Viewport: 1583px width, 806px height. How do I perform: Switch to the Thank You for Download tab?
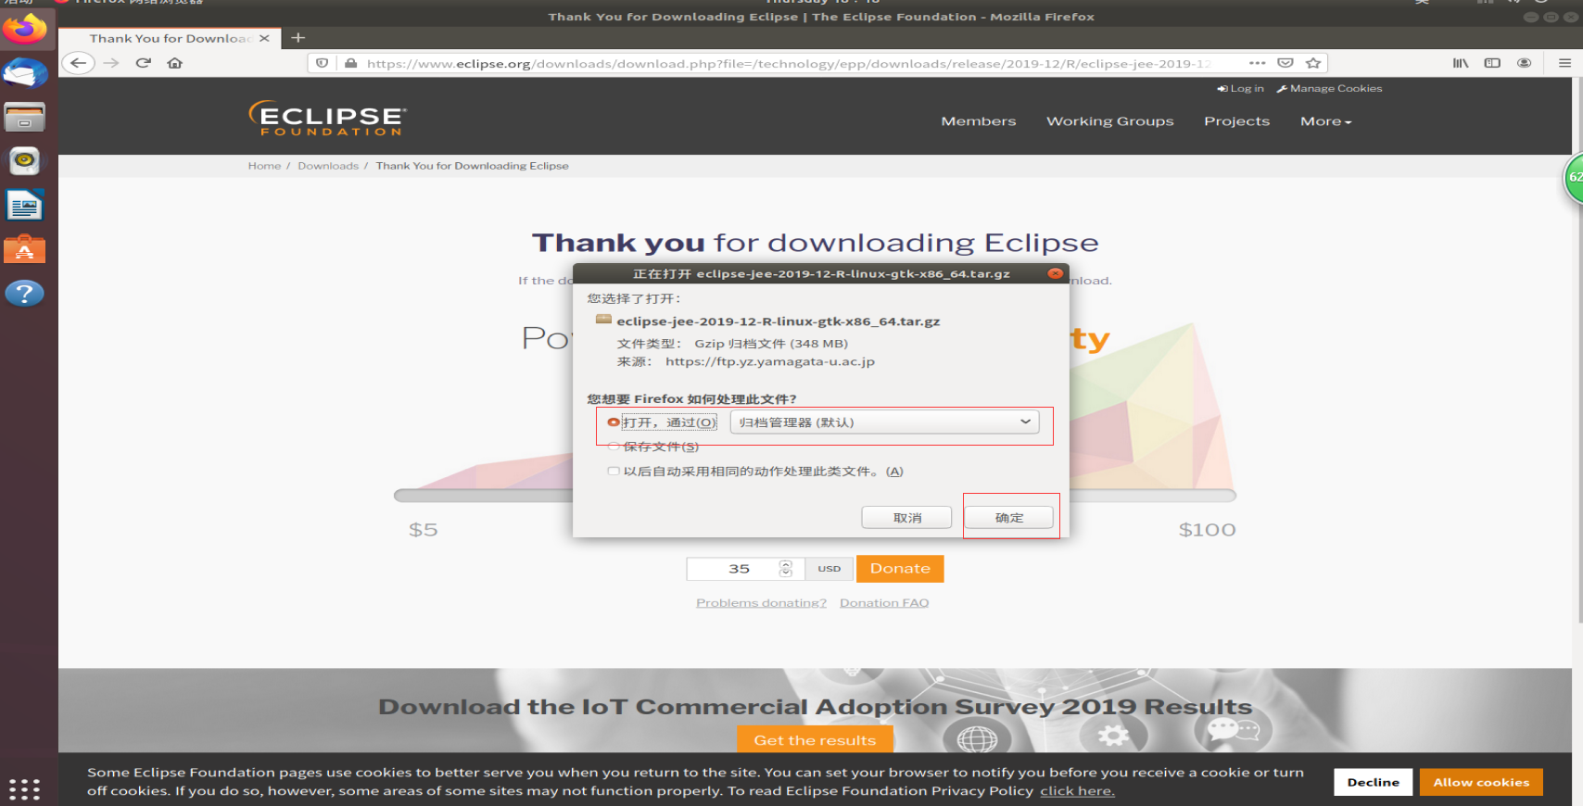[169, 38]
